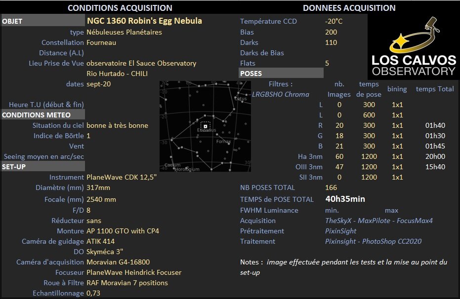Select the Réducteur value sans
The width and height of the screenshot is (460, 299).
(94, 221)
